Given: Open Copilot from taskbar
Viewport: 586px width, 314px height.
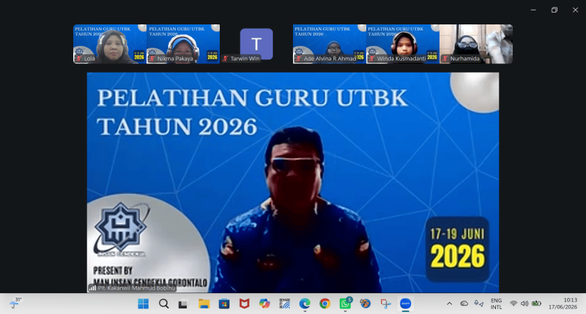Looking at the screenshot, I should pyautogui.click(x=264, y=304).
